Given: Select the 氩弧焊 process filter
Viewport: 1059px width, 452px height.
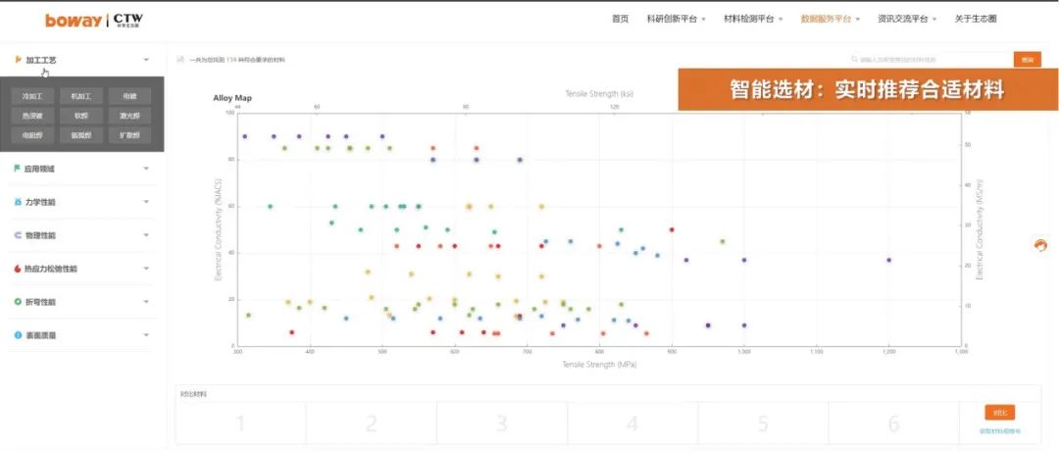Looking at the screenshot, I should 81,135.
